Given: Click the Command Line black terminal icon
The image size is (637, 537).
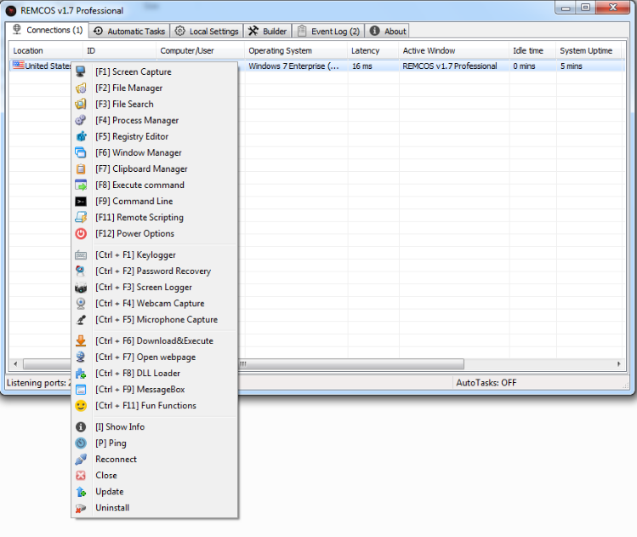Looking at the screenshot, I should (81, 201).
